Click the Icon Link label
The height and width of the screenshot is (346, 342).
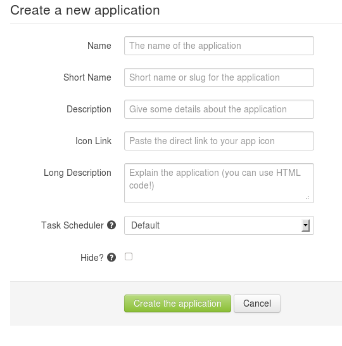click(94, 141)
